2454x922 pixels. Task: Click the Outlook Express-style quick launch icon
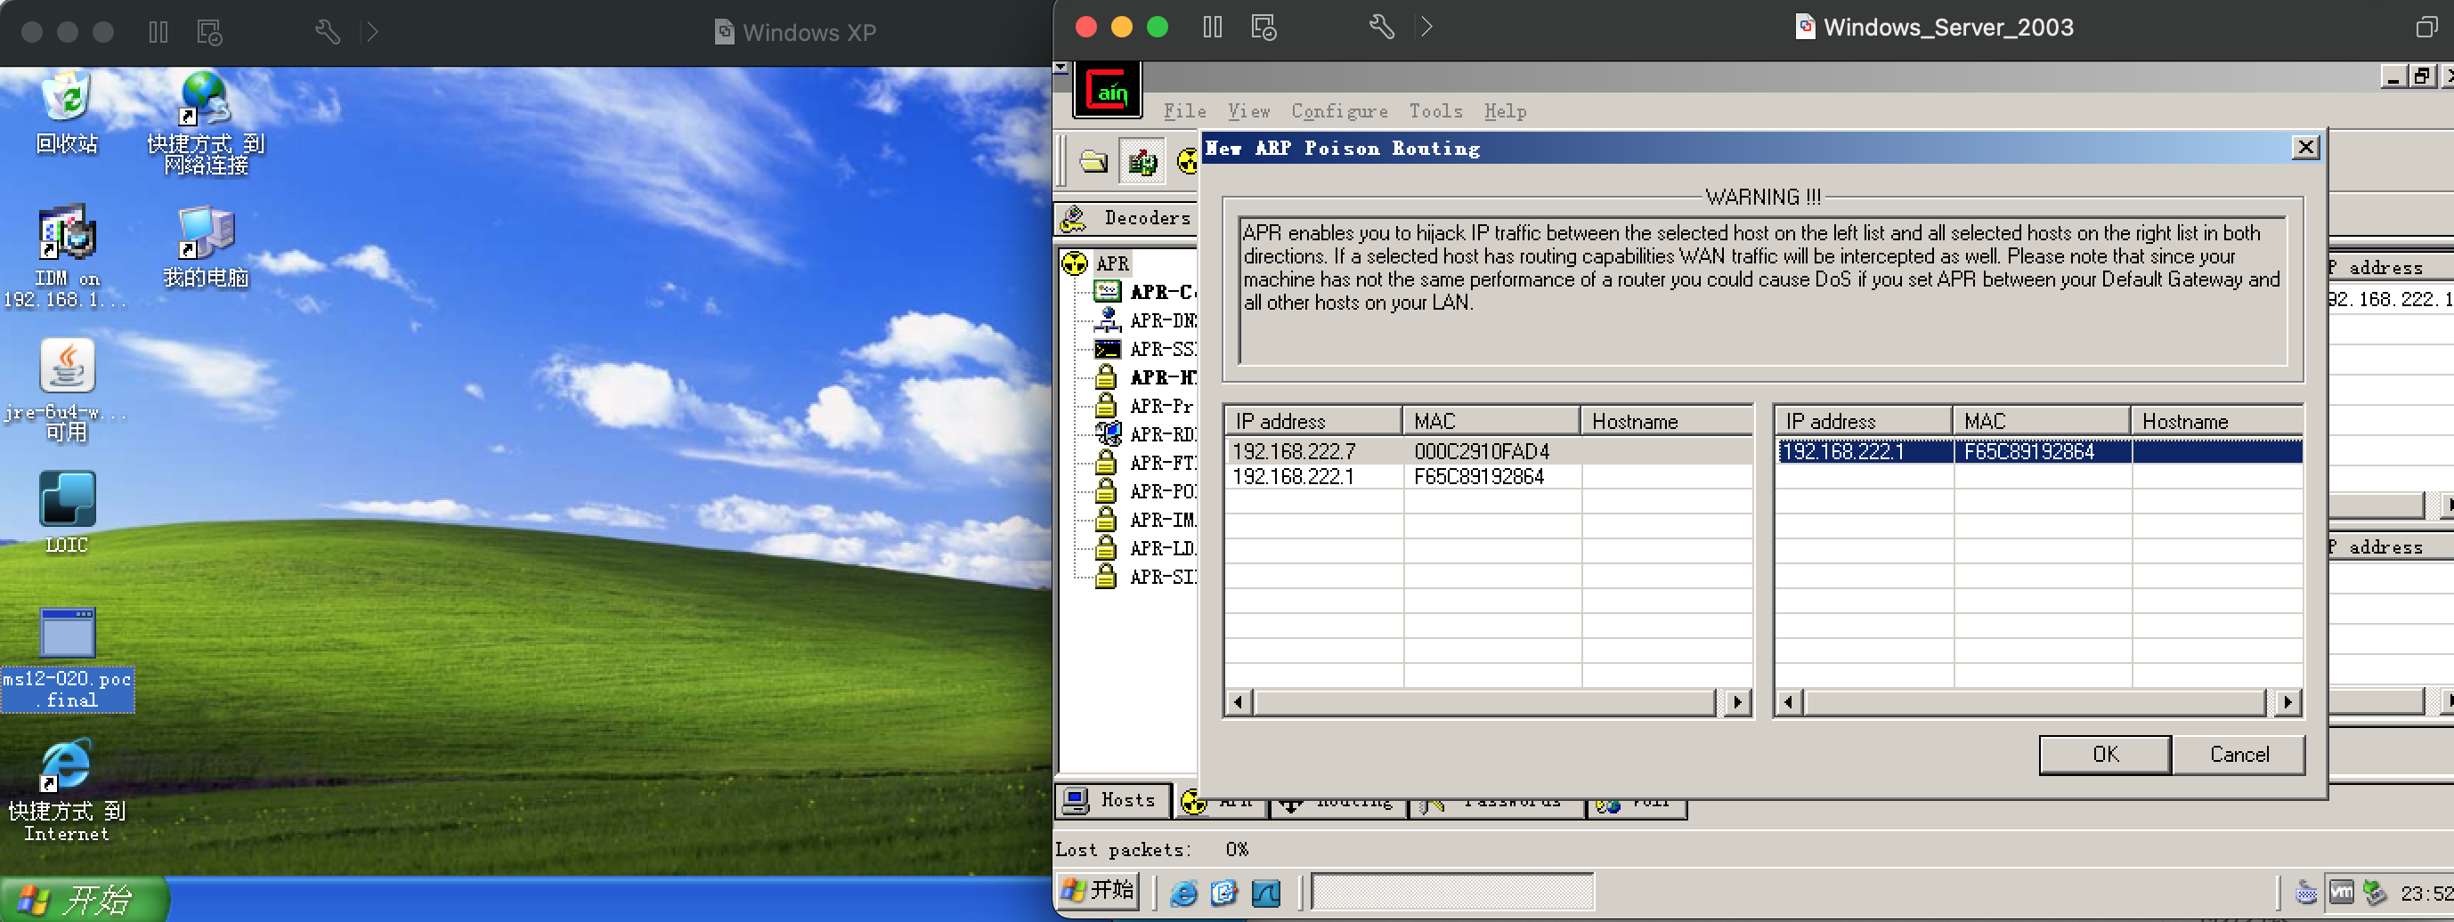click(x=1224, y=894)
